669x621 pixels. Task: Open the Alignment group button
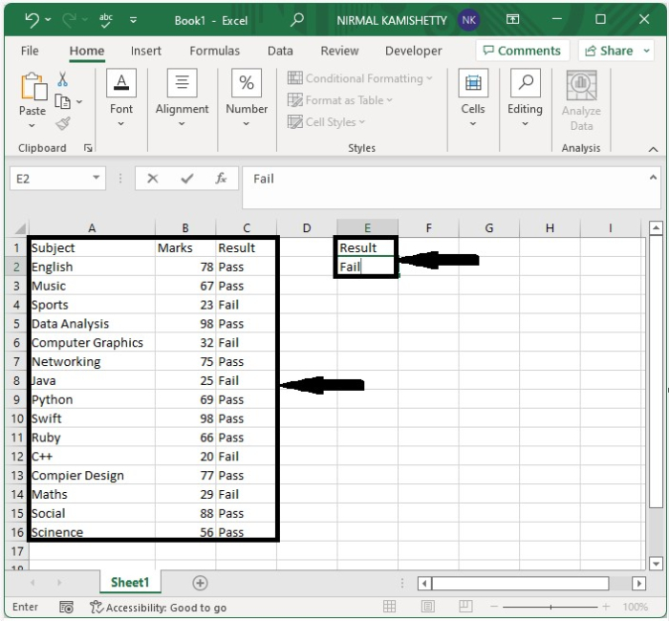(182, 98)
